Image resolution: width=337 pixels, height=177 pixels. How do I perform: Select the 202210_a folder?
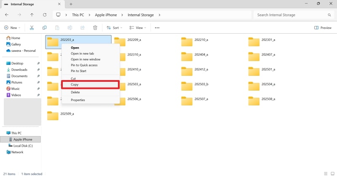pyautogui.click(x=195, y=42)
